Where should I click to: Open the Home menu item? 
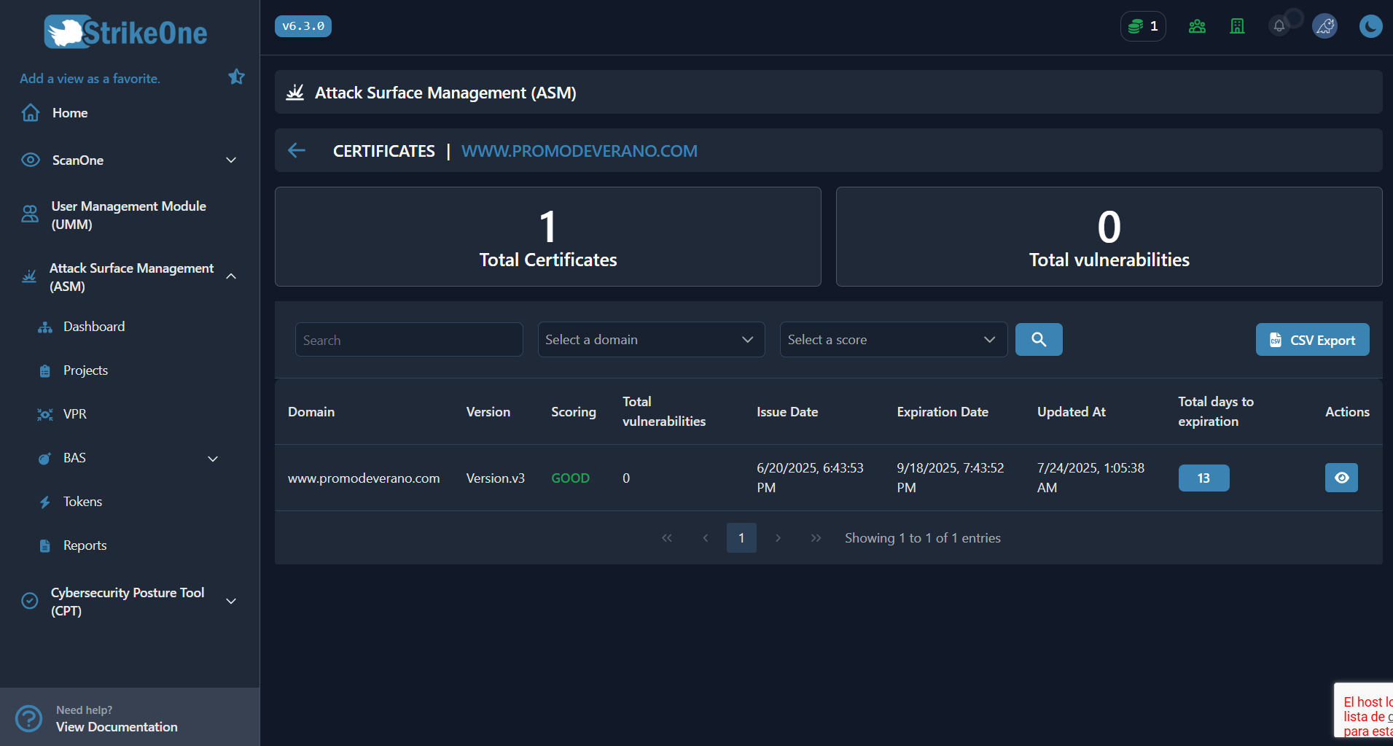(x=69, y=112)
